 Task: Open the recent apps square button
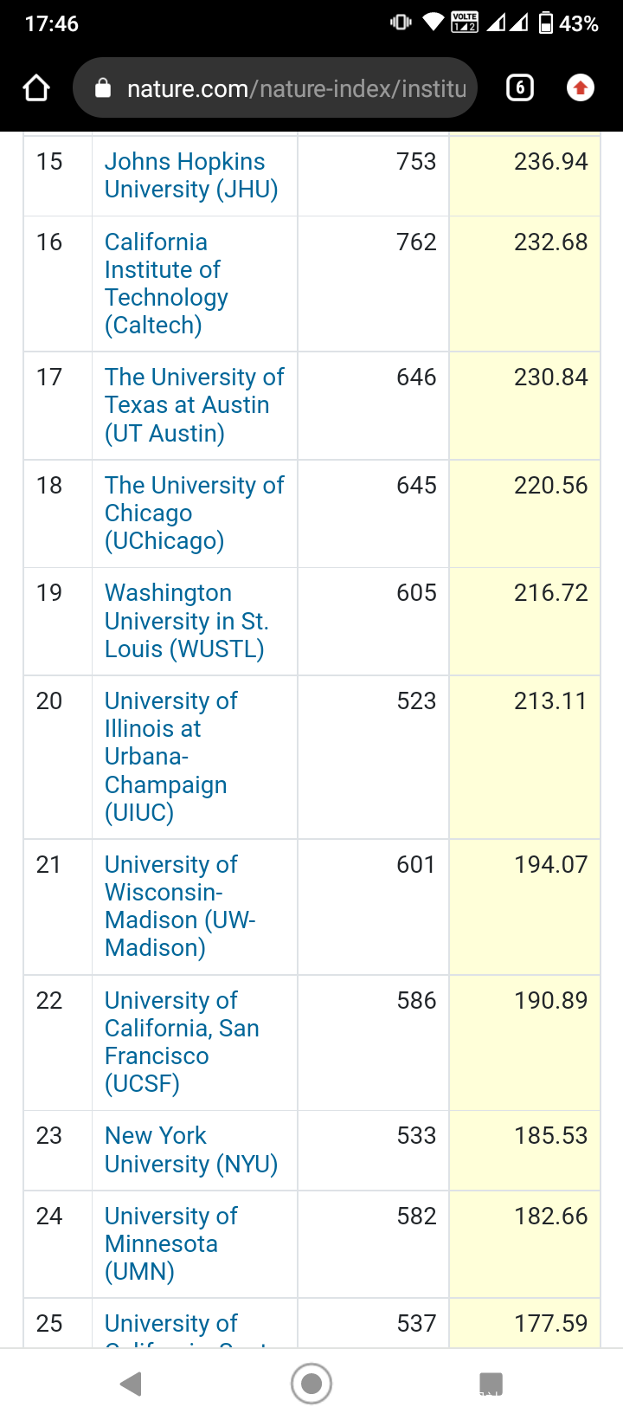click(491, 1384)
